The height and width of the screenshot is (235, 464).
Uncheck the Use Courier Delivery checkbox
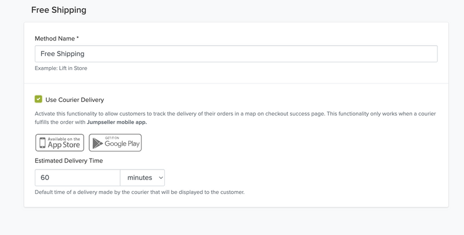pos(38,100)
